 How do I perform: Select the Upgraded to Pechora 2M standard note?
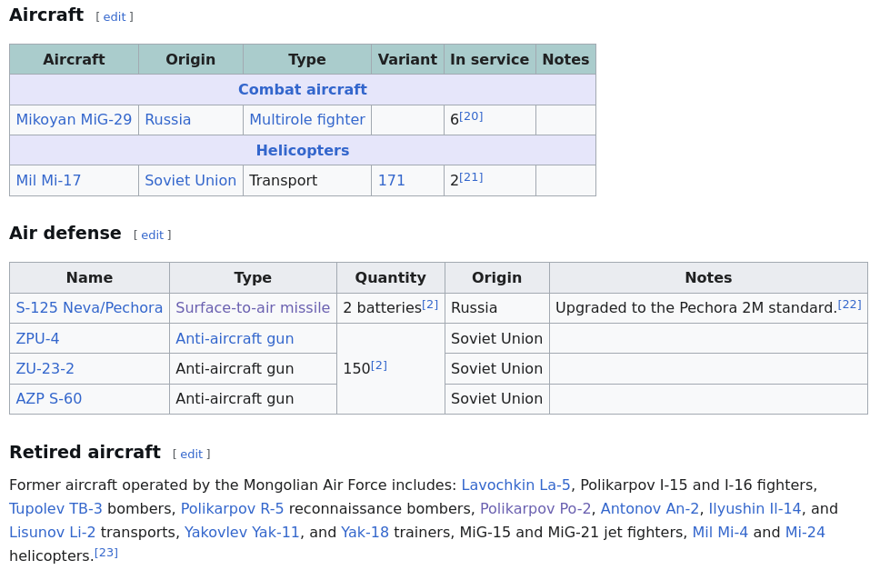696,307
